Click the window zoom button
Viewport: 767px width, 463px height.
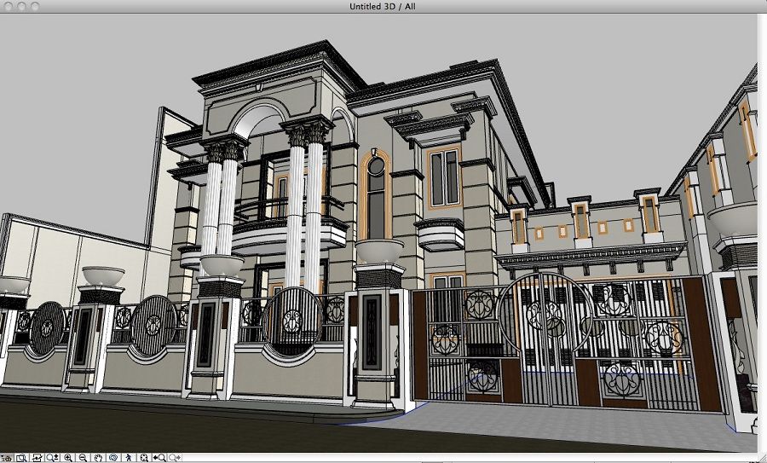tap(35, 6)
